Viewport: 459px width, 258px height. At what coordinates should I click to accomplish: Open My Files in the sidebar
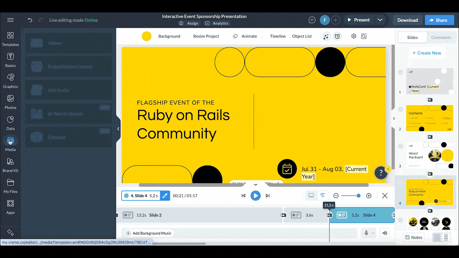pyautogui.click(x=10, y=187)
